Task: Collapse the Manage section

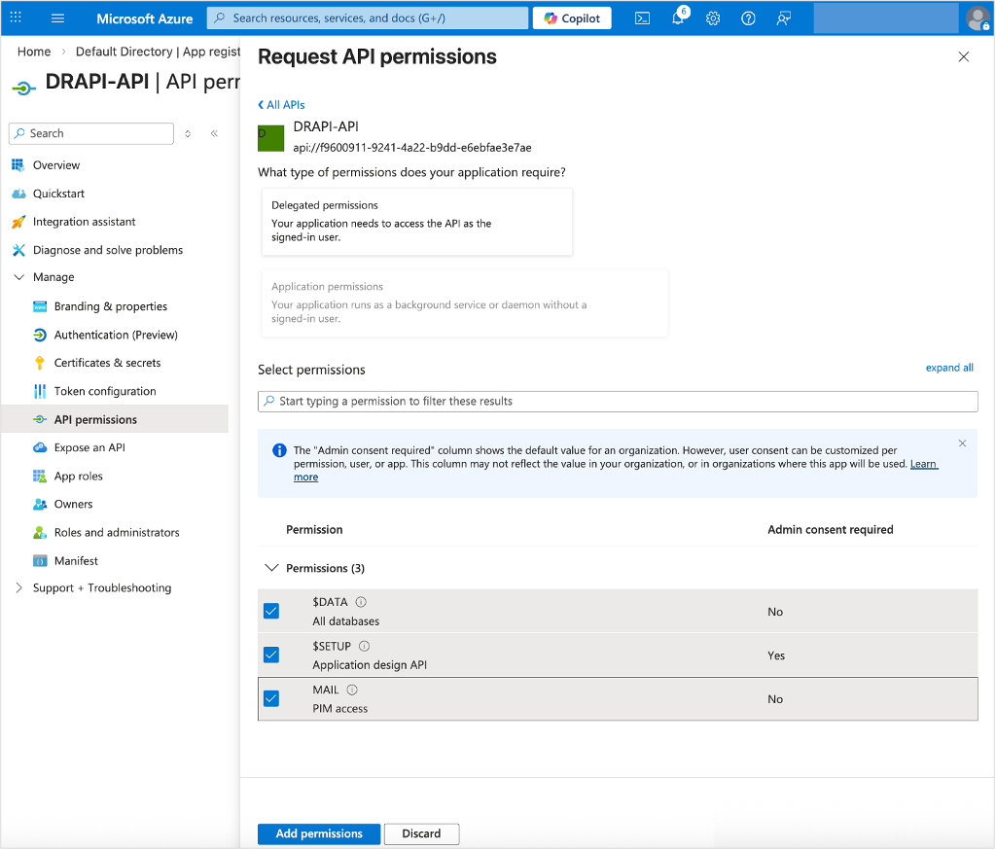Action: (19, 276)
